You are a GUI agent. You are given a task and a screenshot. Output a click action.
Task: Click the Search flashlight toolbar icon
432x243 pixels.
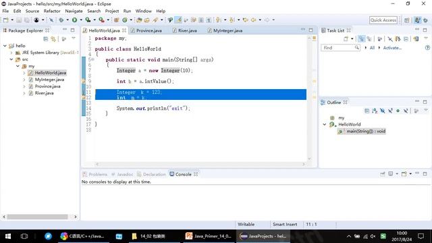(155, 20)
